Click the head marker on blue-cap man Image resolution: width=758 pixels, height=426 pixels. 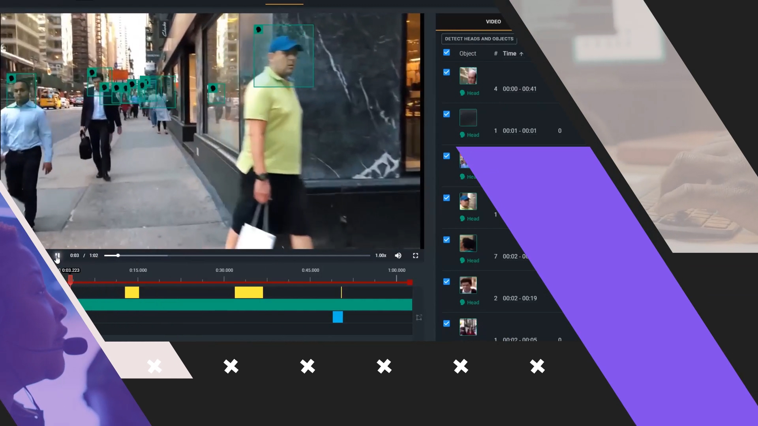tap(259, 30)
